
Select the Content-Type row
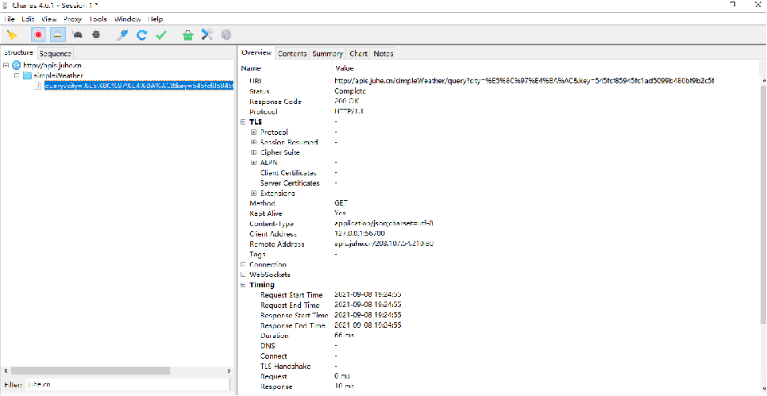click(x=499, y=224)
